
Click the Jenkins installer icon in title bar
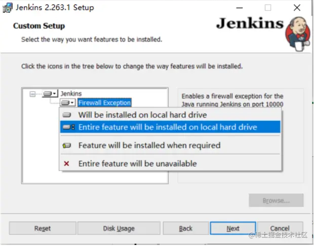coord(8,8)
